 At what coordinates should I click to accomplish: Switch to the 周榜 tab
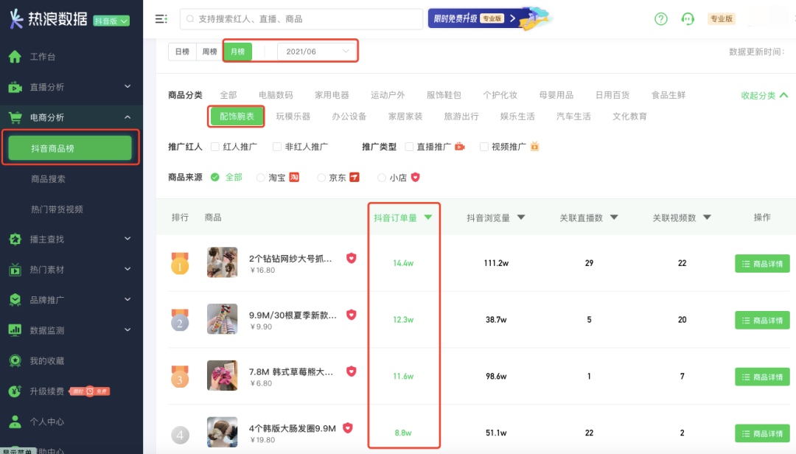tap(209, 52)
